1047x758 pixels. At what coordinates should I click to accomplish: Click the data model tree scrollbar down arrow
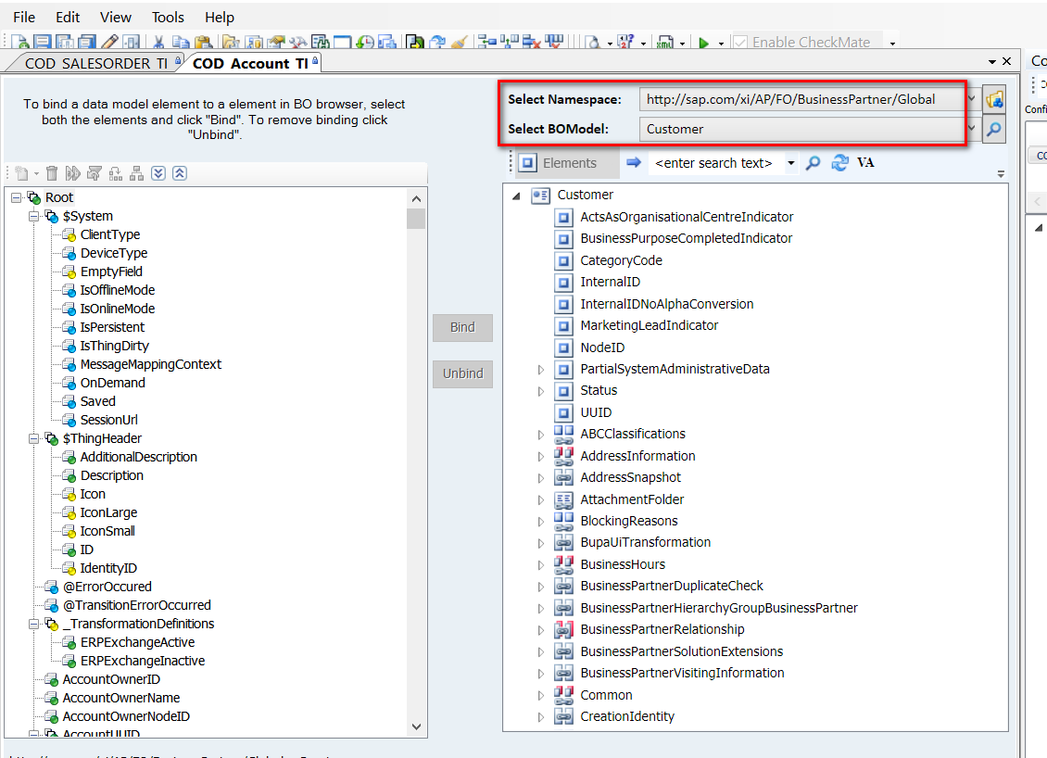[x=416, y=726]
